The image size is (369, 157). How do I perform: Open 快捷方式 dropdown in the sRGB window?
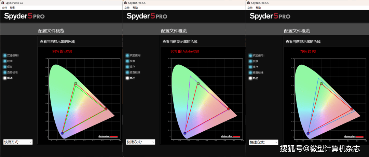point(18,142)
